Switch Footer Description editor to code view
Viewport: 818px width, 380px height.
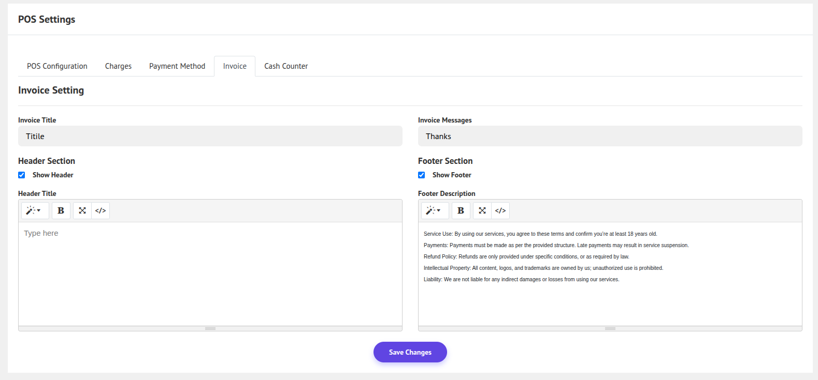pos(500,210)
